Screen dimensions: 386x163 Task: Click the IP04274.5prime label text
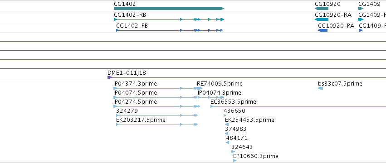pyautogui.click(x=135, y=102)
